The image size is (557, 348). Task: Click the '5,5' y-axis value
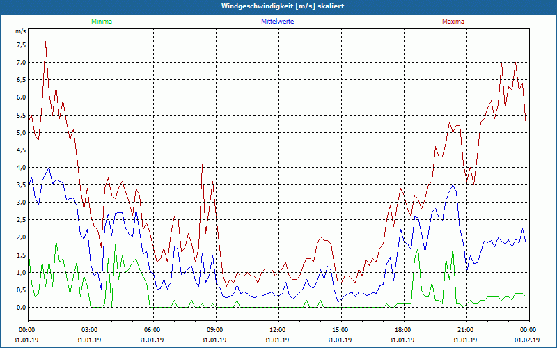click(21, 115)
